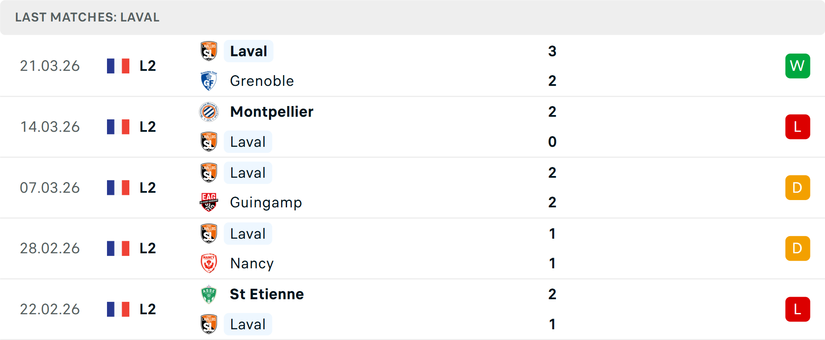
Task: Click the L2 league label on 07.03.26
Action: click(147, 188)
